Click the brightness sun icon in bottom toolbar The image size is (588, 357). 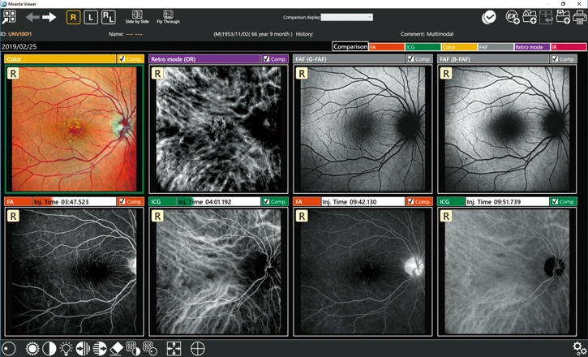32,348
